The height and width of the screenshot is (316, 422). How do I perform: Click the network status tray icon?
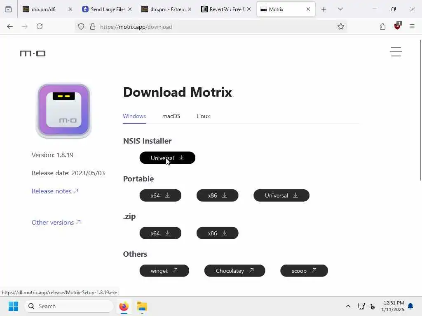(361, 306)
